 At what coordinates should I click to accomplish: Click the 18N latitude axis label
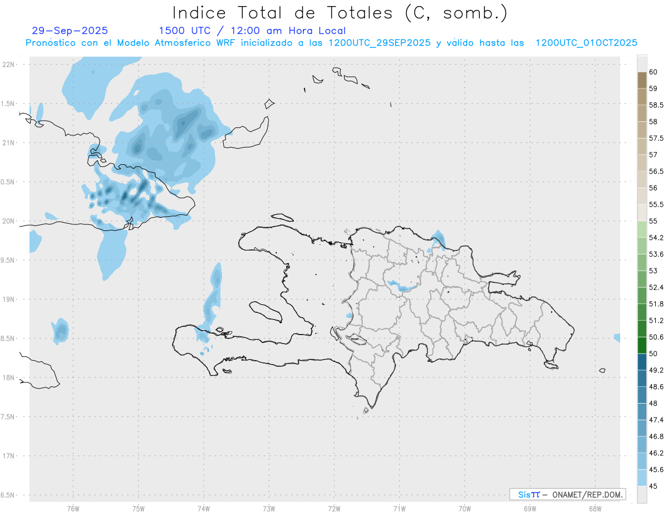pyautogui.click(x=9, y=377)
